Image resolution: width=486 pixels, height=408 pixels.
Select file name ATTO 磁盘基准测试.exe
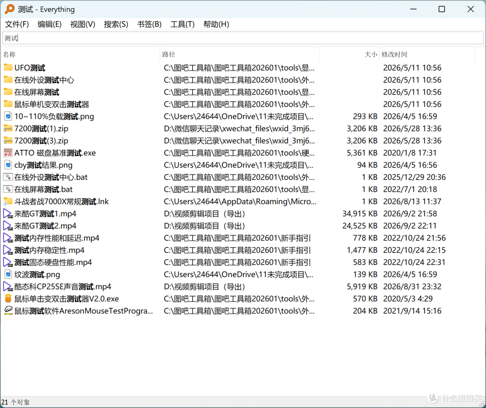click(55, 153)
